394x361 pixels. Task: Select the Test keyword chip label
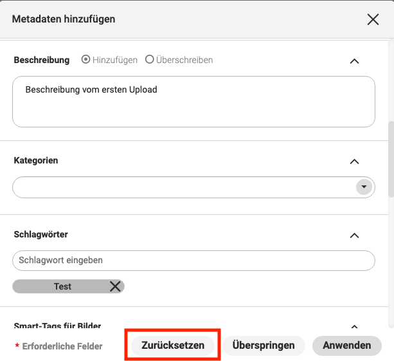(62, 286)
